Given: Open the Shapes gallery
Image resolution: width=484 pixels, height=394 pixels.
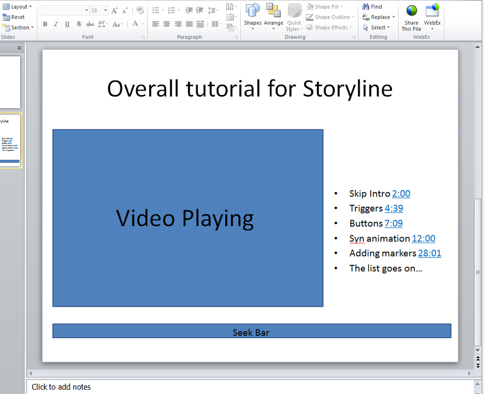Looking at the screenshot, I should tap(252, 16).
